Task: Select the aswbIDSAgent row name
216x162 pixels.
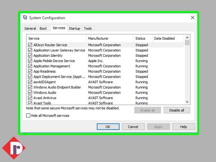Action: [45, 82]
